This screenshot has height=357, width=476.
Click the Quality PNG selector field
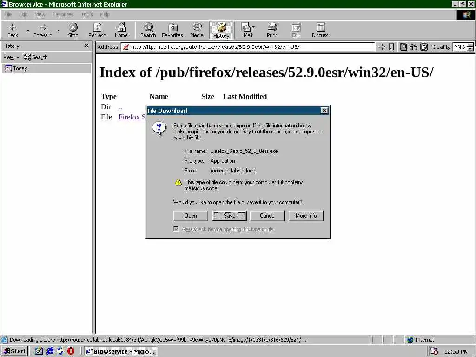[x=460, y=47]
